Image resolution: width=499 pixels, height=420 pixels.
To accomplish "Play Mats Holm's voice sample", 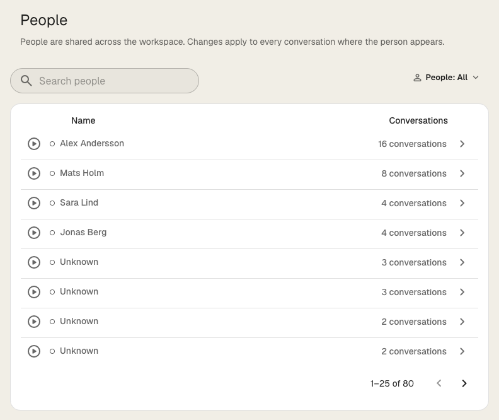I will click(x=34, y=173).
